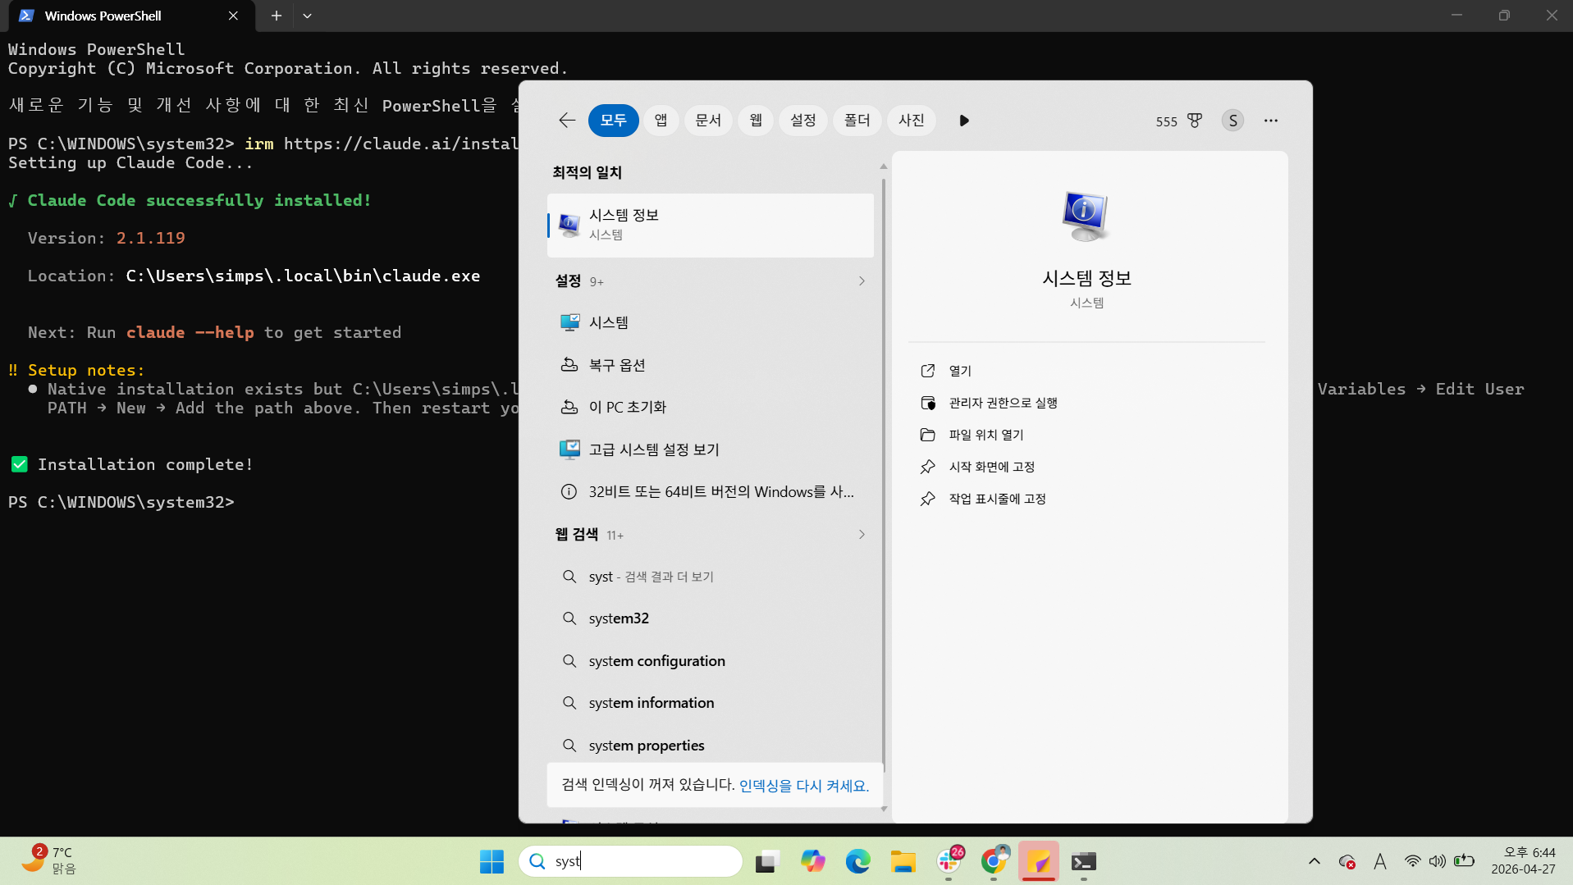Open Copilot from the taskbar
Viewport: 1573px width, 885px height.
813,861
